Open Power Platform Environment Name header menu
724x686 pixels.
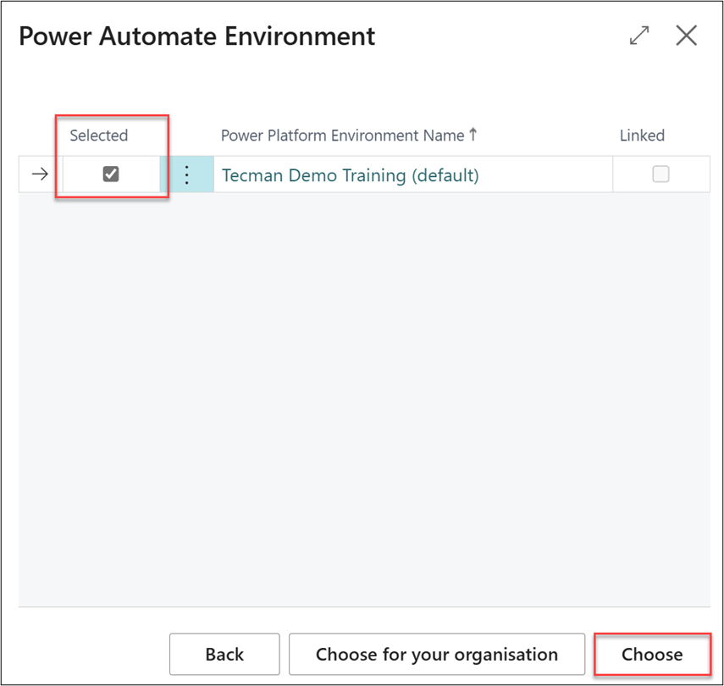click(342, 136)
